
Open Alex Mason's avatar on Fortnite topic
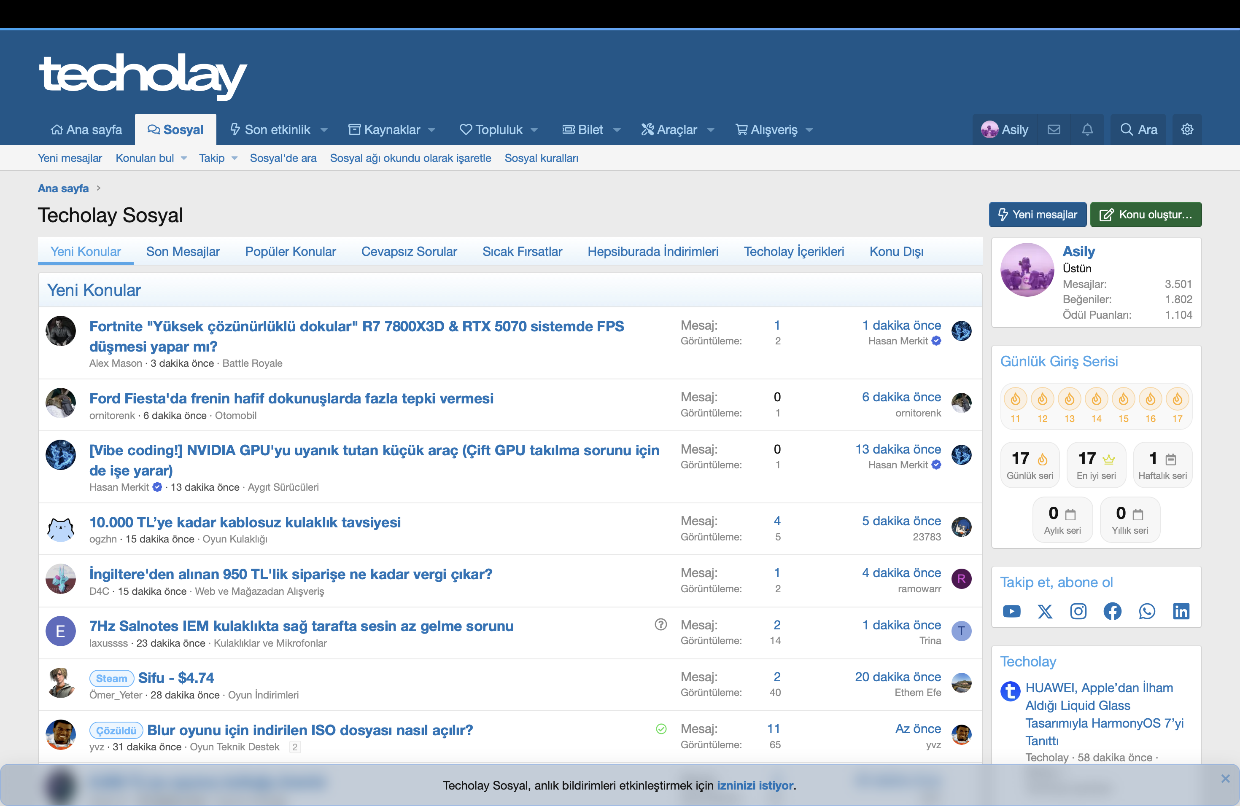pyautogui.click(x=60, y=331)
